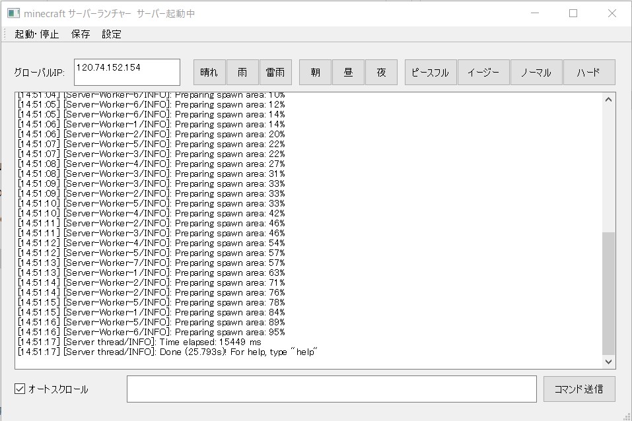The width and height of the screenshot is (632, 421).
Task: Toggle the オートスクロール checkbox
Action: [x=20, y=389]
